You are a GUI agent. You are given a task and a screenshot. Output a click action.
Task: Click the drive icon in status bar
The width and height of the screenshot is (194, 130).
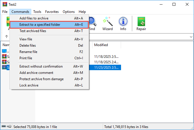click(x=4, y=126)
